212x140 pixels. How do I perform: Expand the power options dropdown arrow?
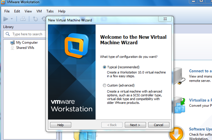[12, 19]
